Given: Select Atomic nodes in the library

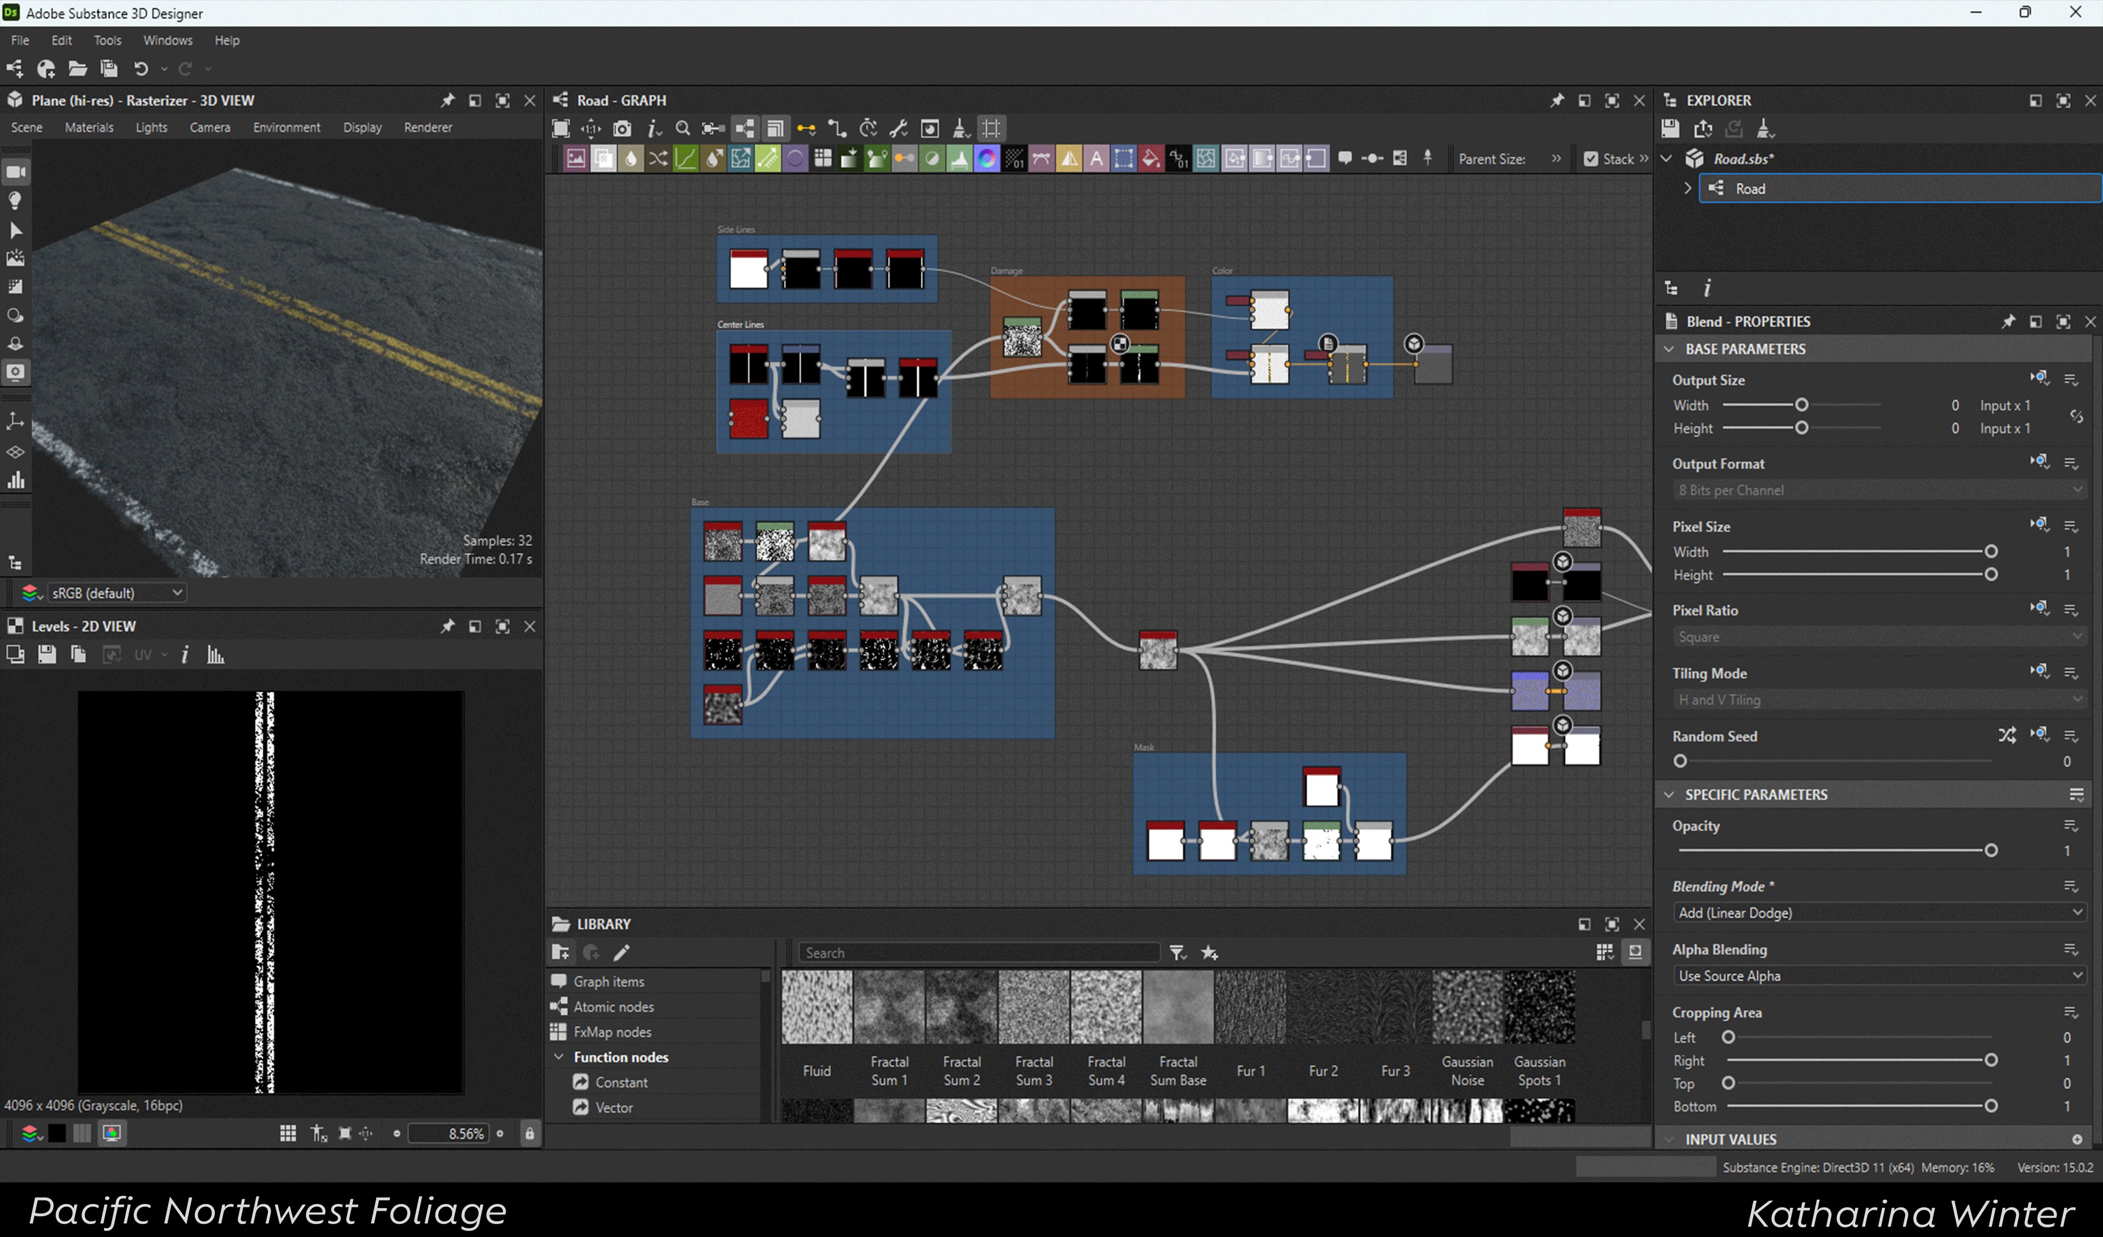Looking at the screenshot, I should [612, 1007].
